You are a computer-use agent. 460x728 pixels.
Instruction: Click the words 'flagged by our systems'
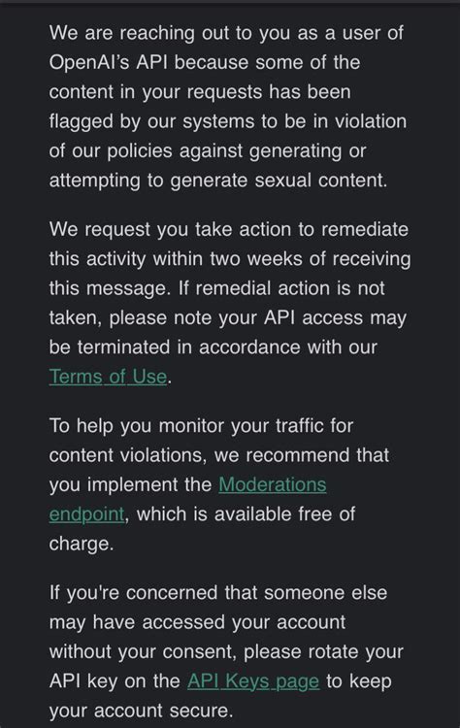(151, 121)
